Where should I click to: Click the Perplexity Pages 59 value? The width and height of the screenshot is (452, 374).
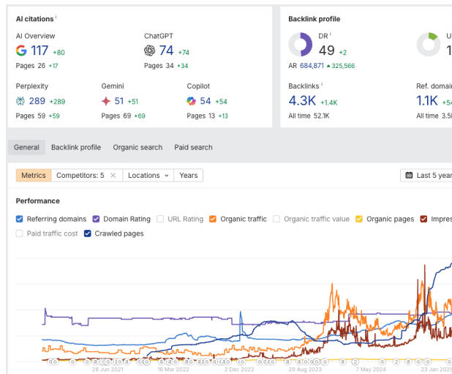42,116
